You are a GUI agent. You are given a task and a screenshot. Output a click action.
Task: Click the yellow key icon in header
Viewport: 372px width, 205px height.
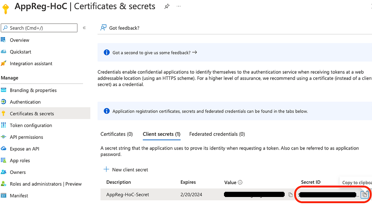click(5, 9)
